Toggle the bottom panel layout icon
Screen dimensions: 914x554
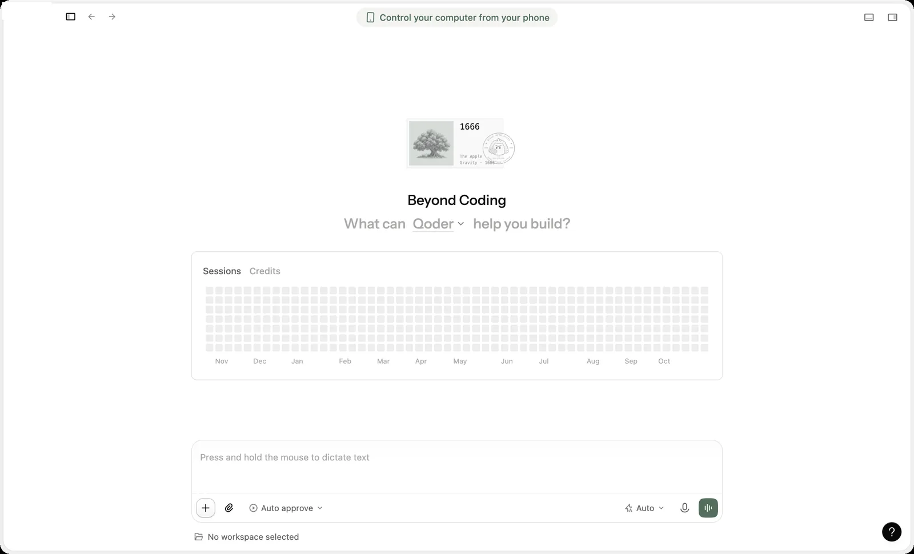click(x=869, y=17)
